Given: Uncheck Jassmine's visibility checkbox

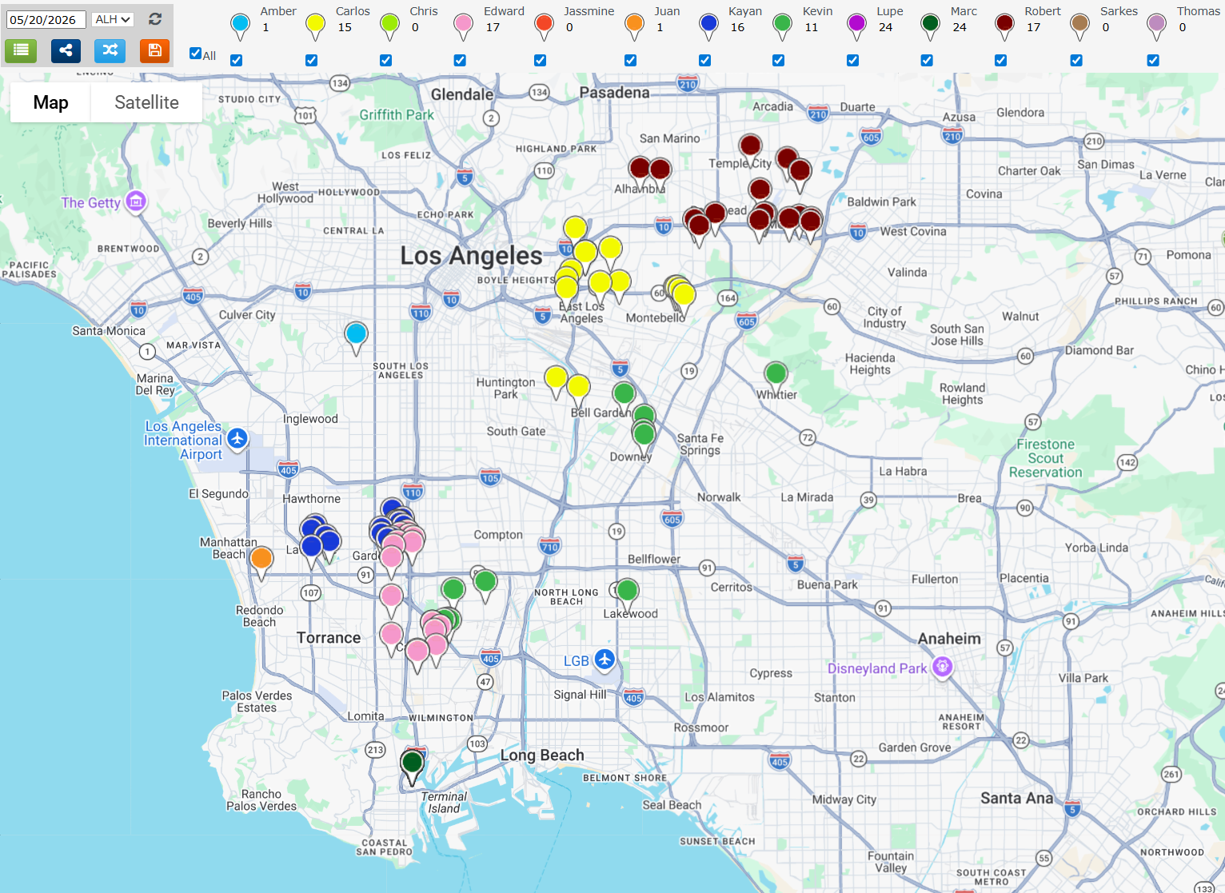Looking at the screenshot, I should (540, 60).
